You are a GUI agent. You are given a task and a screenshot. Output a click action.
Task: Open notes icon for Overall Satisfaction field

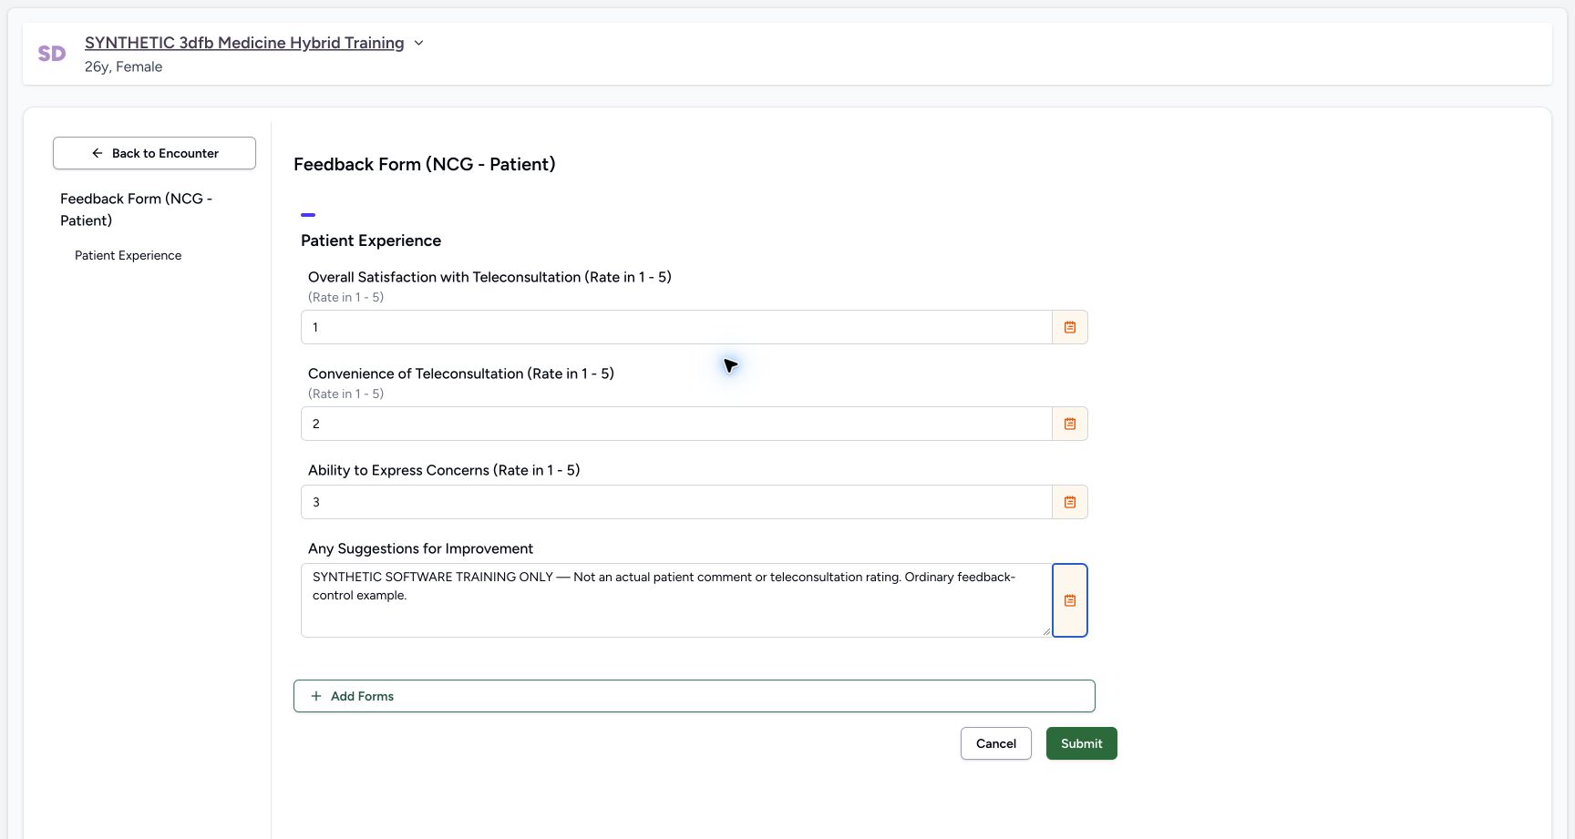click(1070, 327)
